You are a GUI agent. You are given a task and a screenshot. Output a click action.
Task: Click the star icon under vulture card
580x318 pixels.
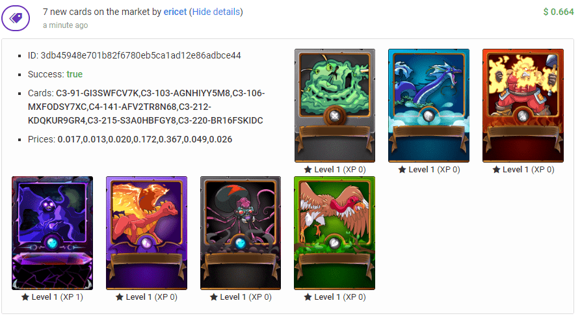tap(308, 297)
